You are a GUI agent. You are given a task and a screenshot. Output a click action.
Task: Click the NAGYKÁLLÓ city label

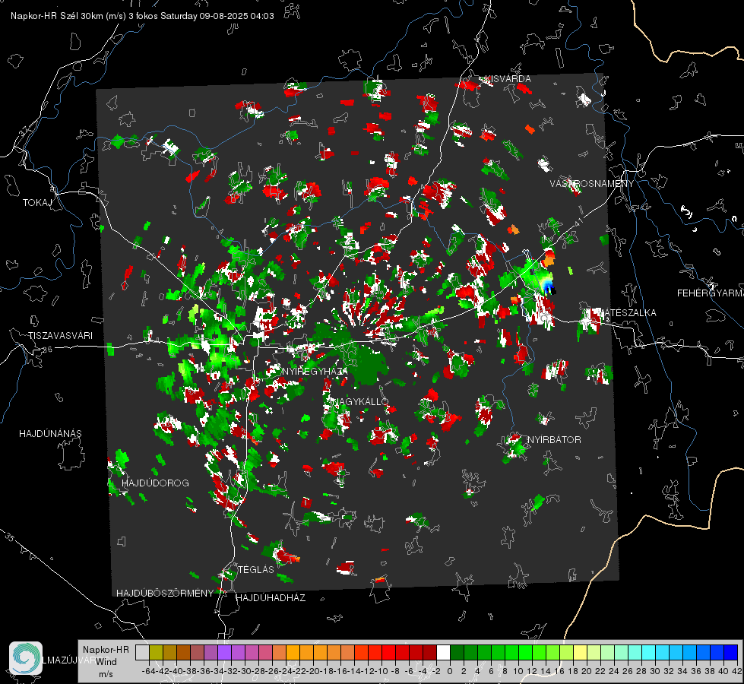[x=361, y=401]
